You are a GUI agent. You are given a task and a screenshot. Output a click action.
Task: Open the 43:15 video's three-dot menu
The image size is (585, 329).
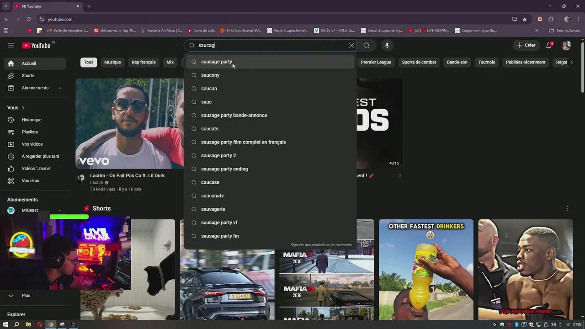tap(400, 176)
